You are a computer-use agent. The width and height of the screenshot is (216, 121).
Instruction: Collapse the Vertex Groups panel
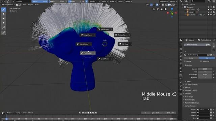(x=190, y=106)
